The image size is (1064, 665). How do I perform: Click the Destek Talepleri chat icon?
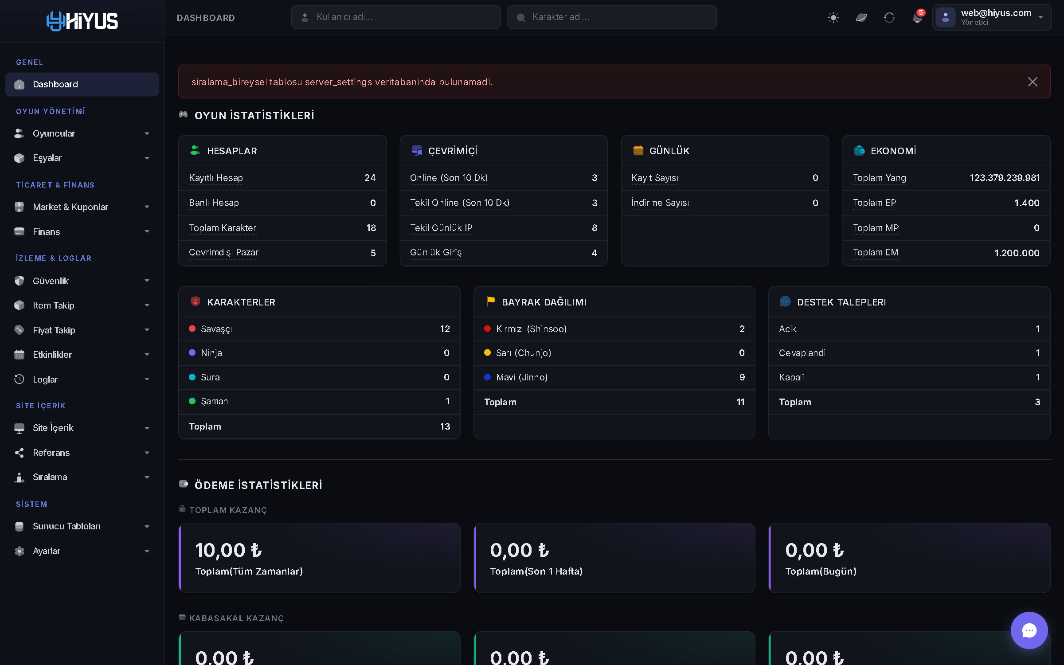click(x=785, y=301)
